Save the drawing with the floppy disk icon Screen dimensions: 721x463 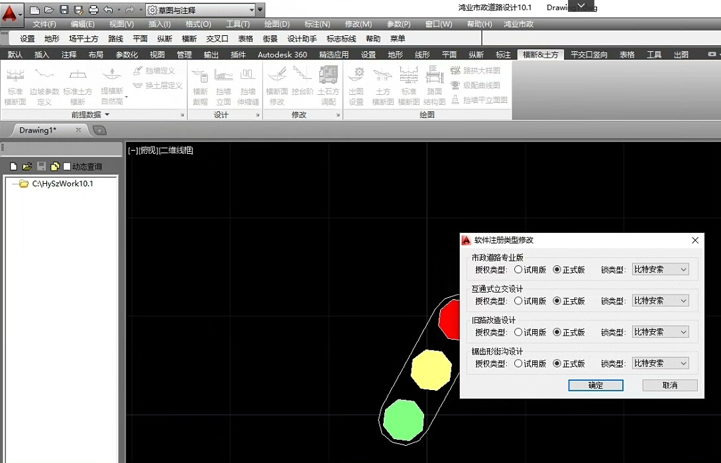(x=64, y=10)
